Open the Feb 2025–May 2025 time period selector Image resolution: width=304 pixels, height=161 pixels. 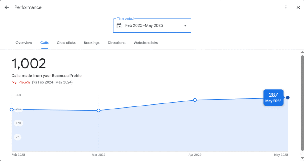click(x=152, y=25)
